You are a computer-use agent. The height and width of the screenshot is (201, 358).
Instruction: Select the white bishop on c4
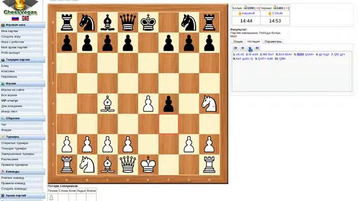click(x=107, y=104)
